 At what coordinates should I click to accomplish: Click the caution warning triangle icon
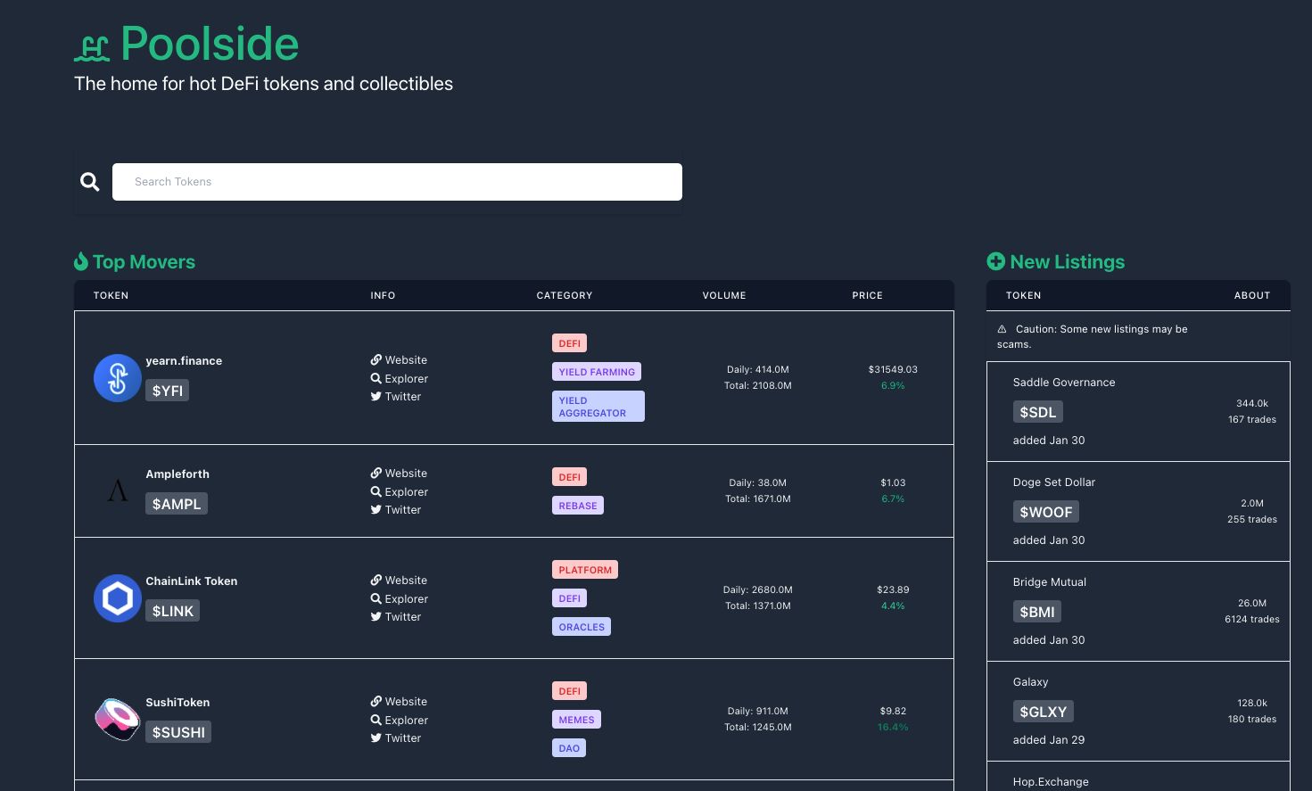pos(1002,329)
